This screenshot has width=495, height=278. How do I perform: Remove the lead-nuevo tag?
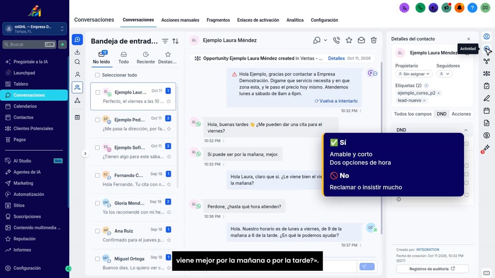point(424,101)
